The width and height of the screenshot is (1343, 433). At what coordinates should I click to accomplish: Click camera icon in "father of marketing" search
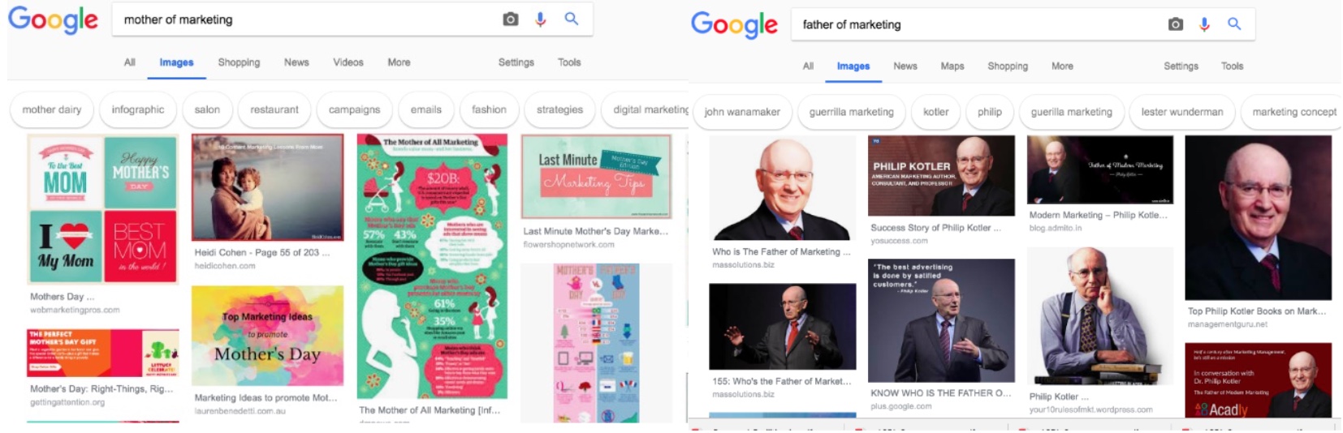coord(1175,24)
